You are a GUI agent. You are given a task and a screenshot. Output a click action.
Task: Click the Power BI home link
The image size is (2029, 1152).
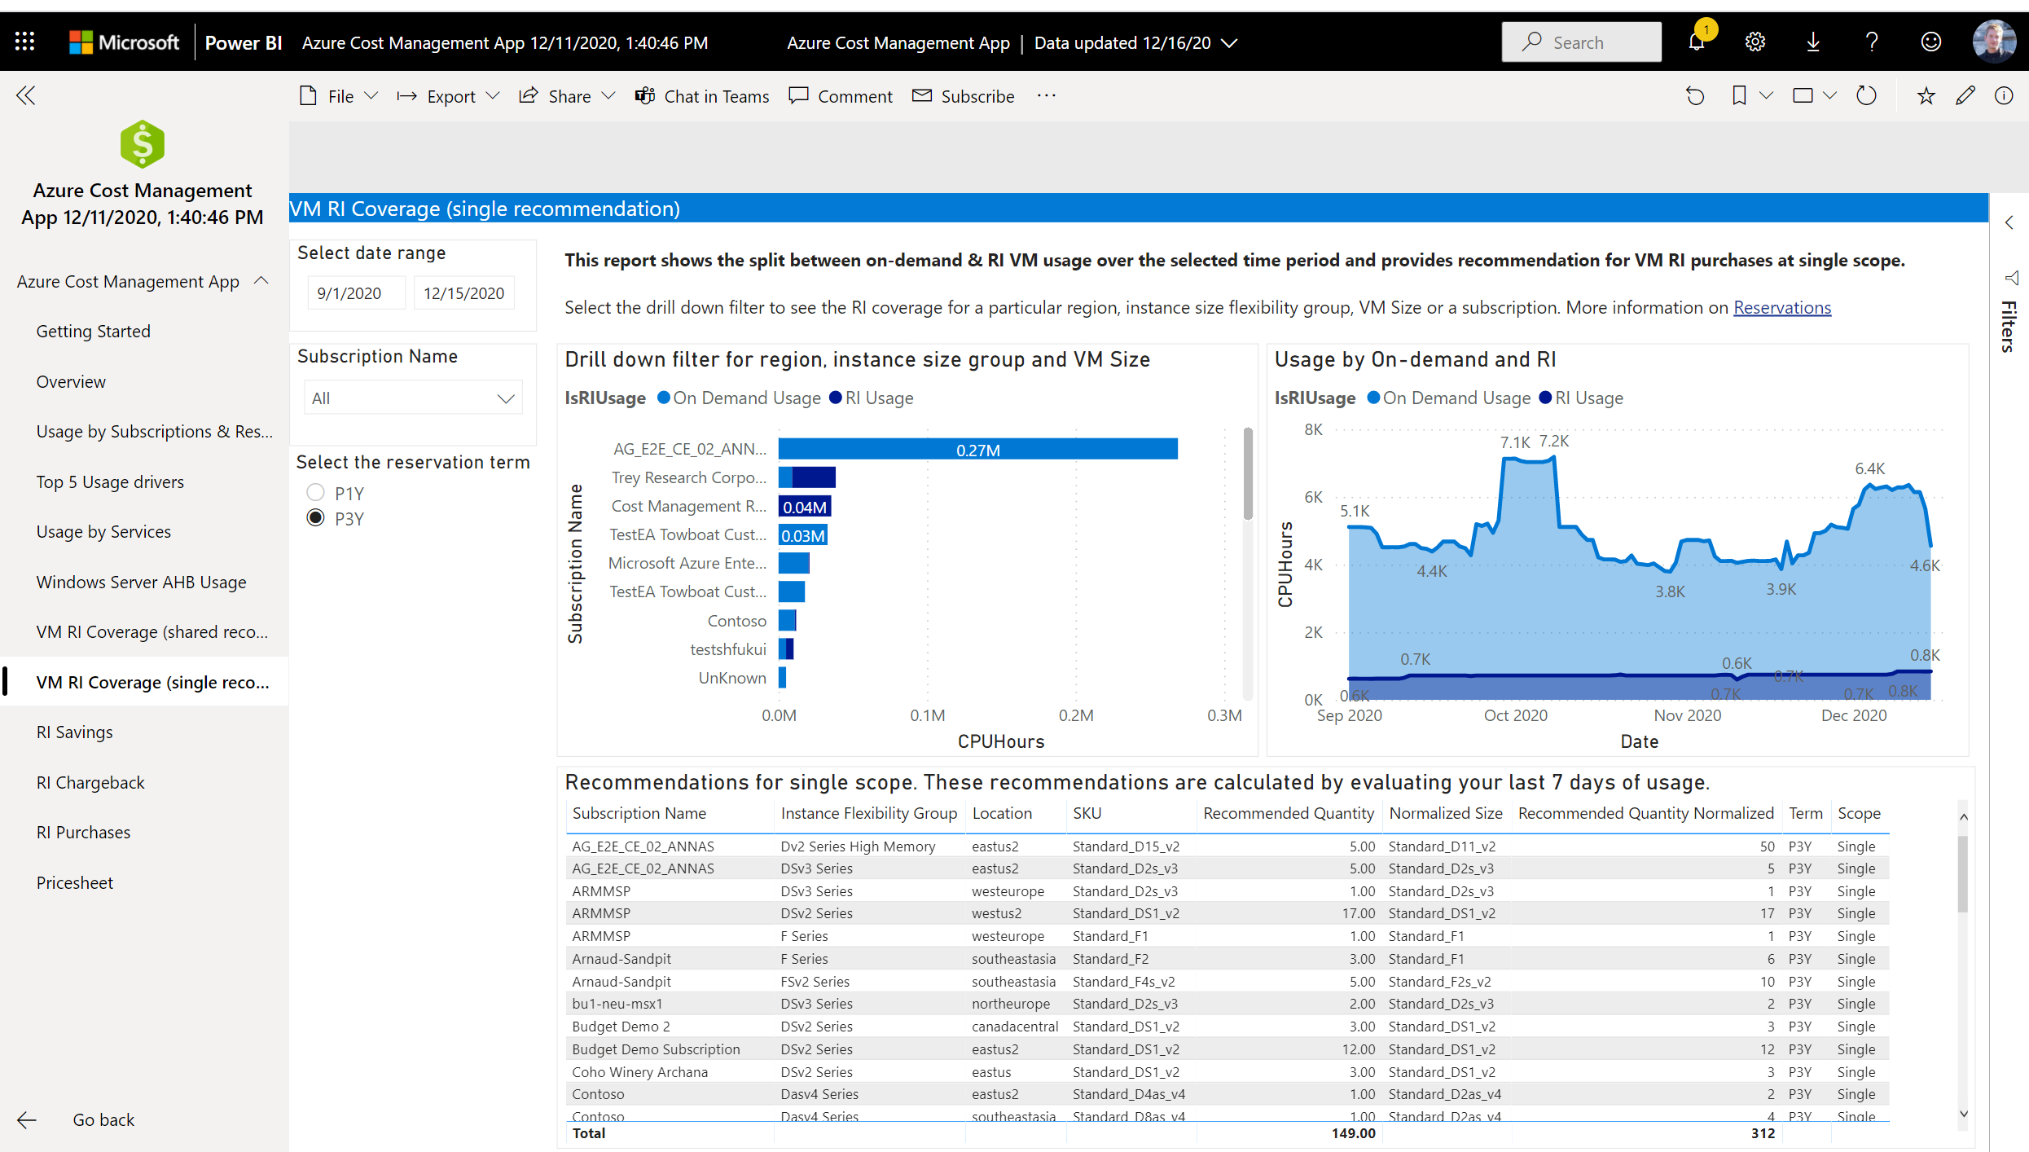[x=244, y=42]
